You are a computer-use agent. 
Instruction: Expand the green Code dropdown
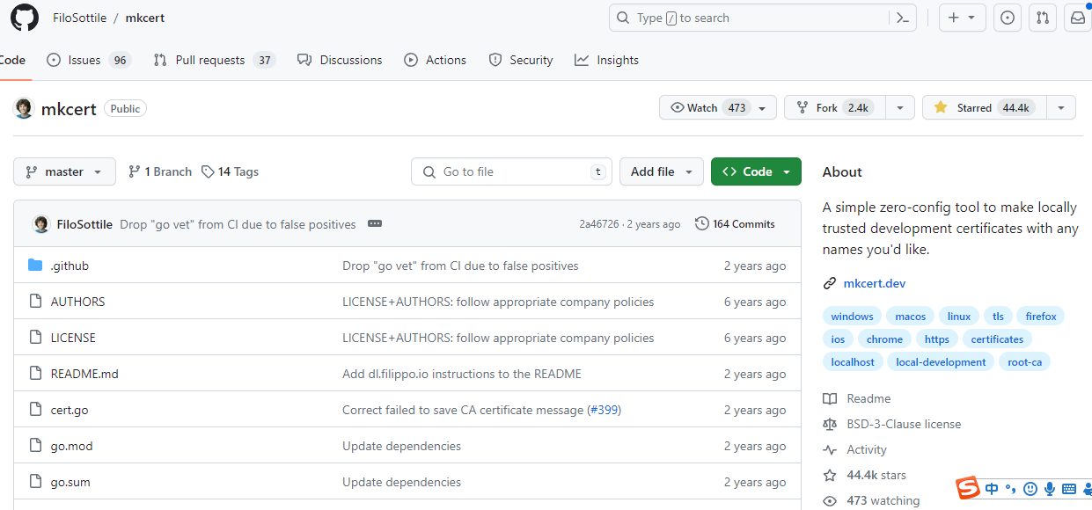tap(756, 171)
